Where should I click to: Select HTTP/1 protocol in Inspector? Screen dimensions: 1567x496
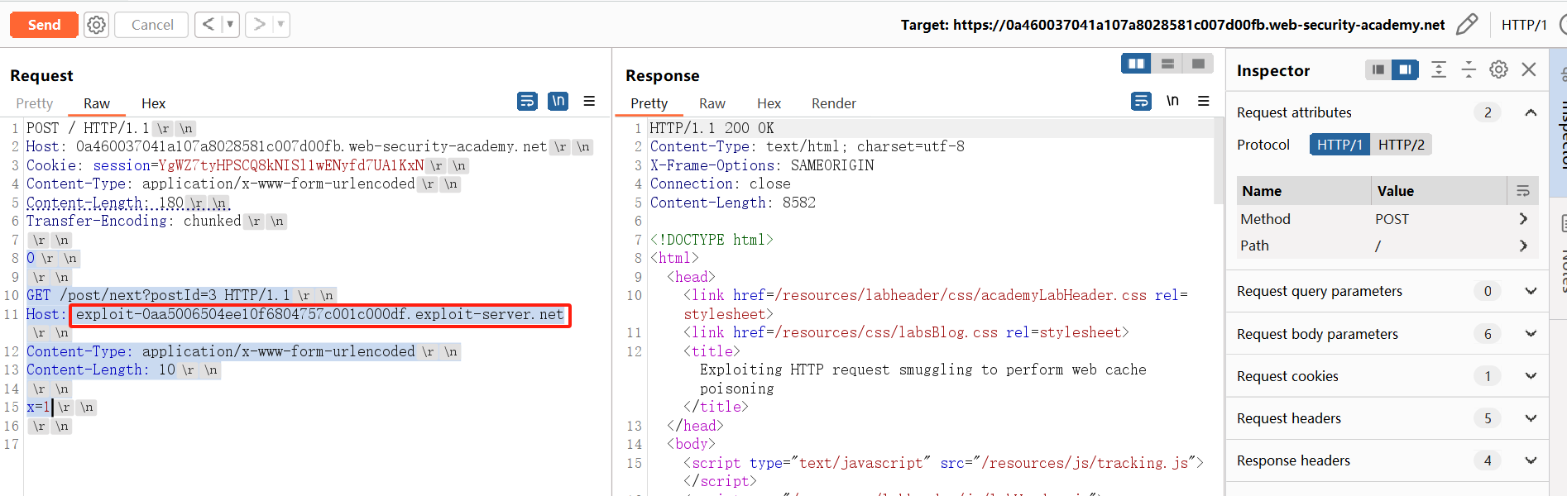click(x=1339, y=145)
